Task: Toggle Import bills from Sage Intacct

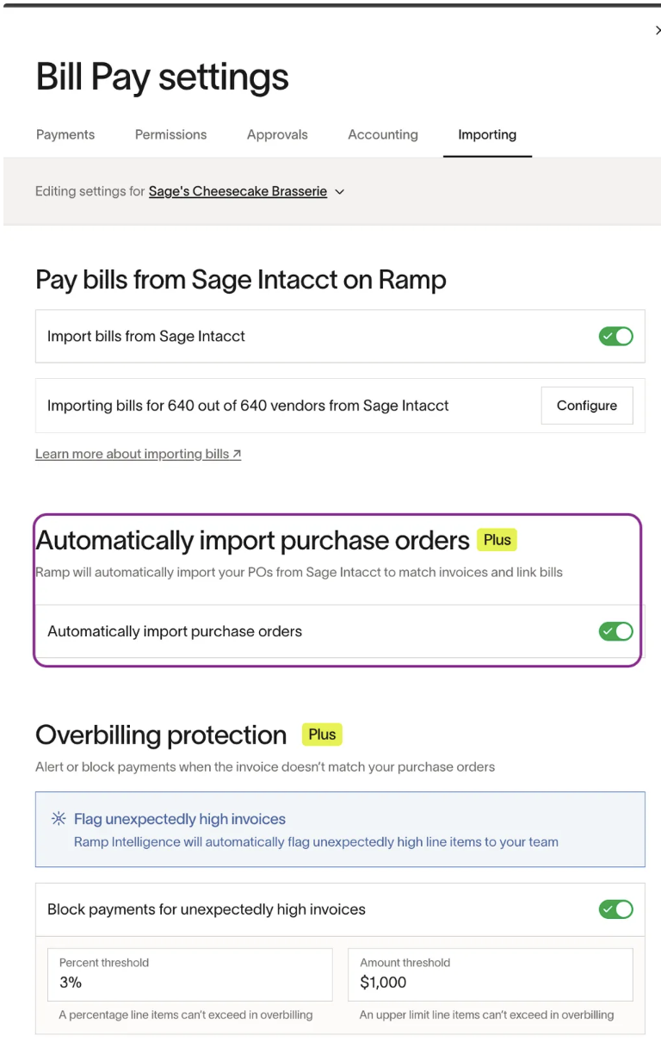Action: [x=615, y=337]
